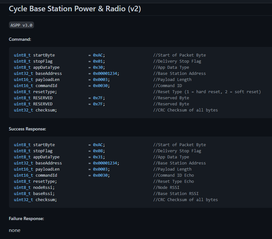
Task: Click the 'Success Response:' label
Action: click(27, 129)
